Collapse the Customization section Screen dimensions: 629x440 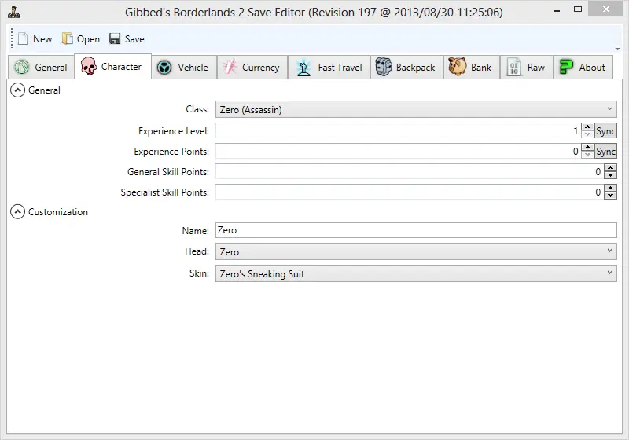click(x=17, y=212)
